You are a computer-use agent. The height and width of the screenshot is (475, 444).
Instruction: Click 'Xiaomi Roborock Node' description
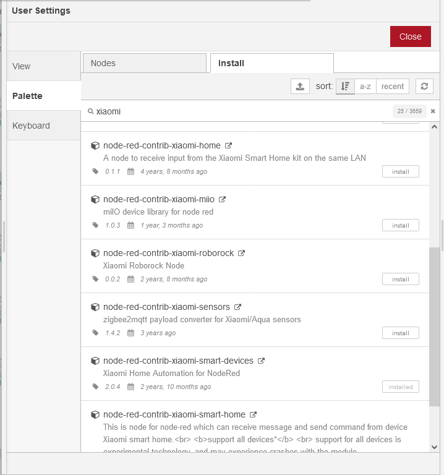pyautogui.click(x=143, y=266)
